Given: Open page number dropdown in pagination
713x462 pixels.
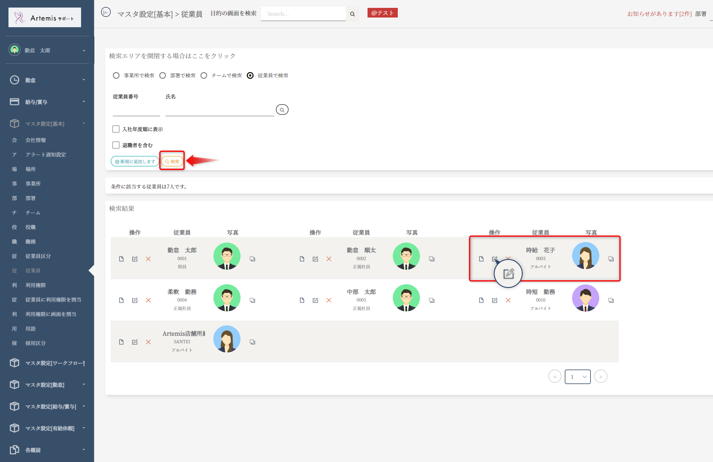Looking at the screenshot, I should (x=577, y=377).
